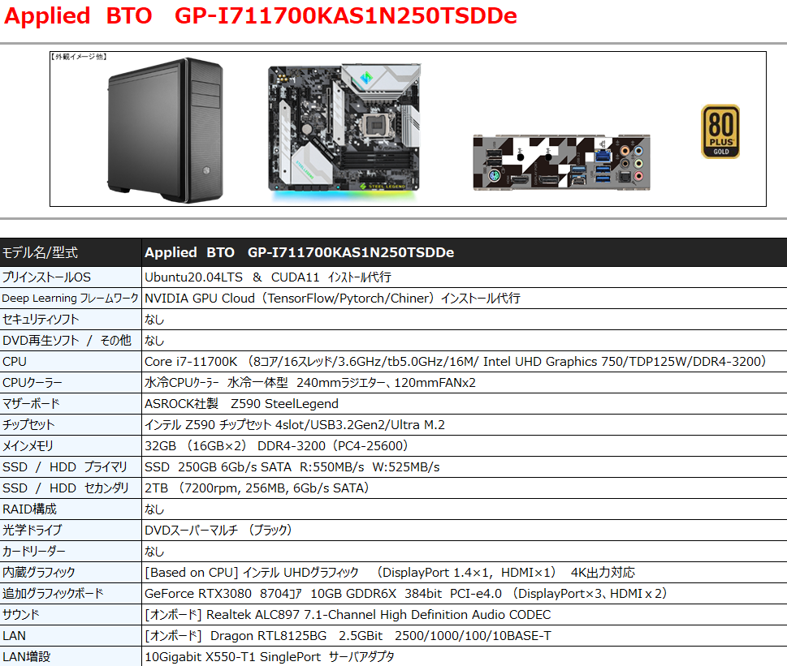This screenshot has height=666, width=787.
Task: Click the CPU label cell
Action: (x=71, y=361)
